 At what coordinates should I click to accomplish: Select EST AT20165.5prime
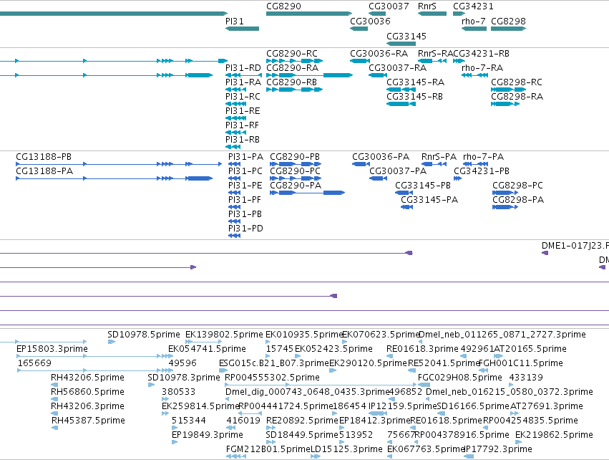coord(498,356)
